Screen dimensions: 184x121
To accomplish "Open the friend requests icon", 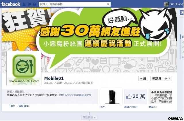I will [24, 4].
